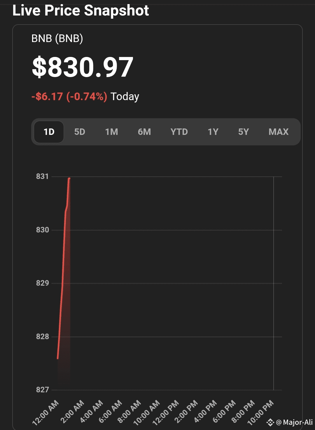Select the 1Y range tab

coord(213,132)
